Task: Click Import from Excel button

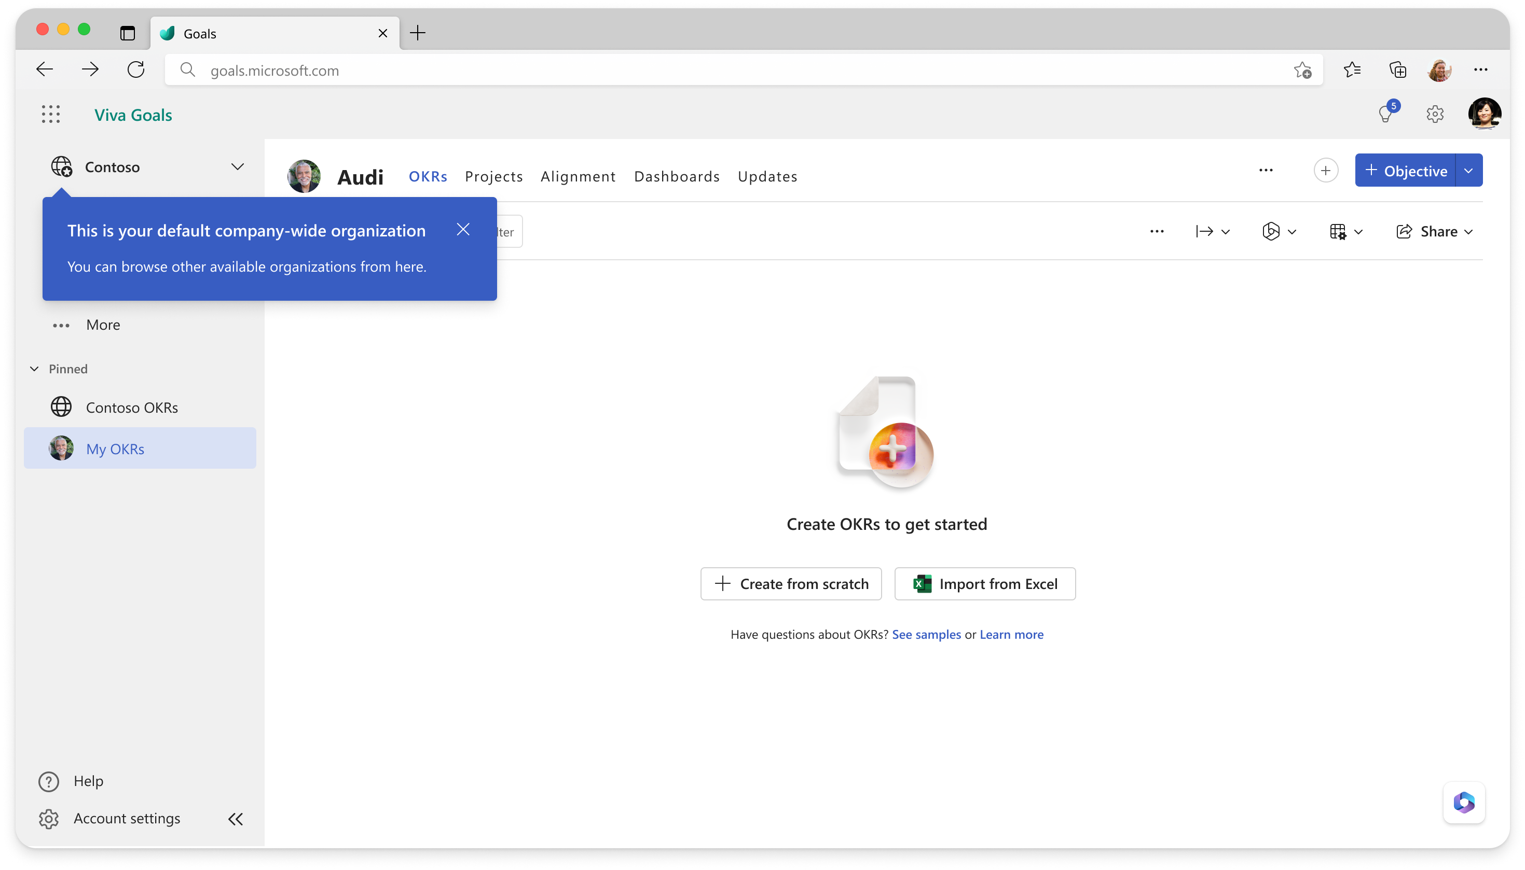Action: (984, 583)
